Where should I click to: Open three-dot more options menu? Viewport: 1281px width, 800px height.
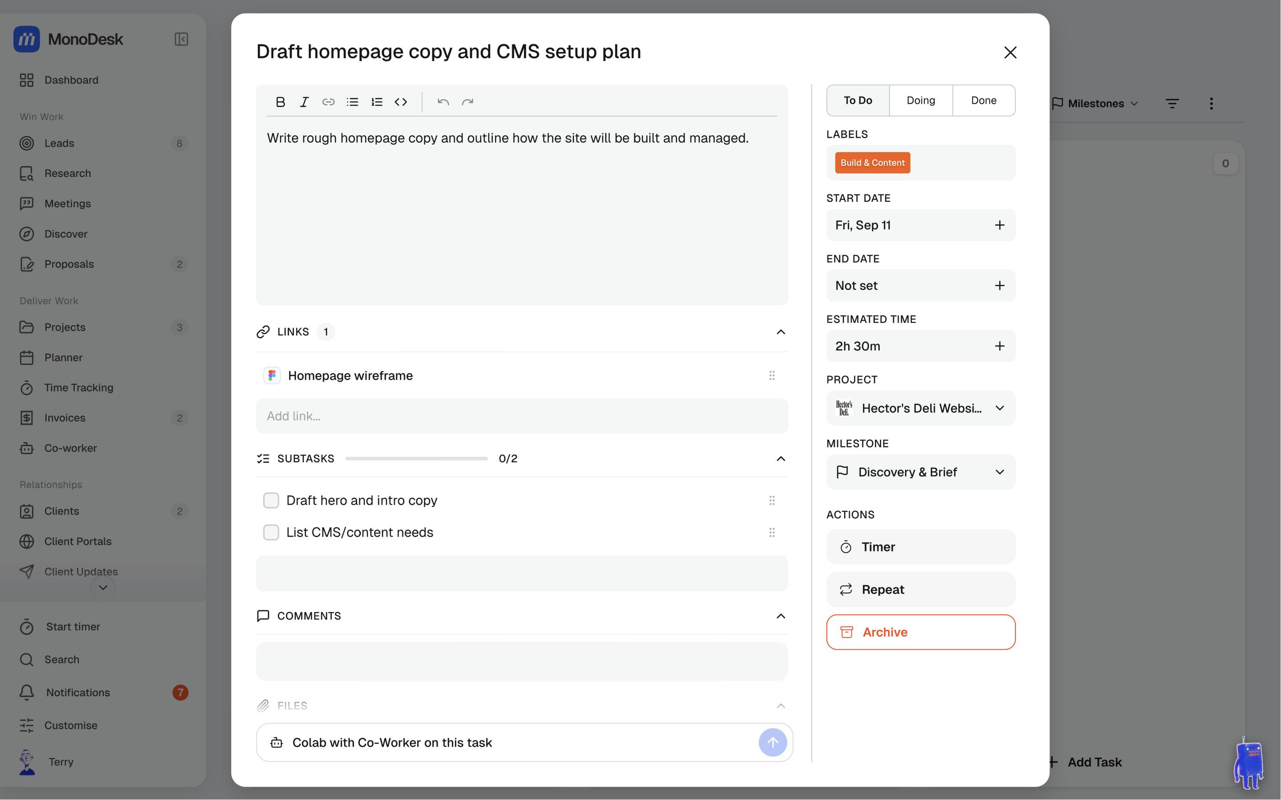pos(1211,104)
